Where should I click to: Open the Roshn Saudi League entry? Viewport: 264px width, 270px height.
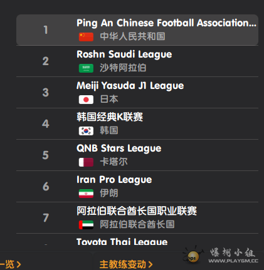137,61
